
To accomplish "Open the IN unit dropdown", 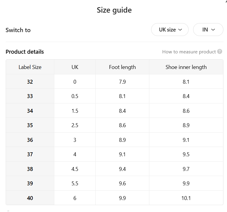I will point(208,30).
